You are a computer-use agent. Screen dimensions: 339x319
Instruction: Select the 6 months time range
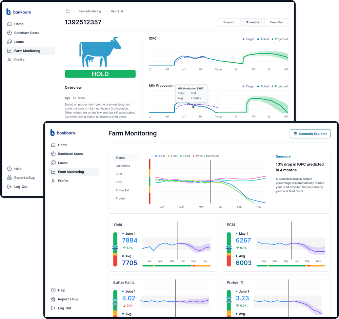click(x=276, y=22)
